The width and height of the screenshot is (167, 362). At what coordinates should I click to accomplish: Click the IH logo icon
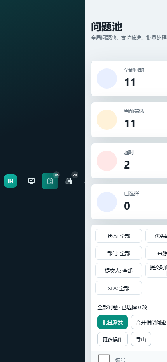10,181
